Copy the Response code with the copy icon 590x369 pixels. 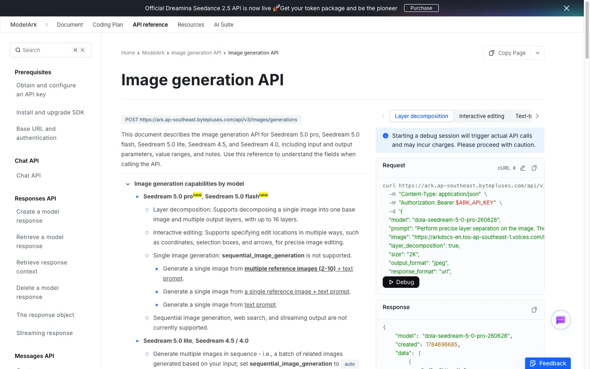[534, 310]
